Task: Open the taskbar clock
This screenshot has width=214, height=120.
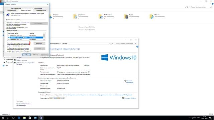Action: pos(204,118)
